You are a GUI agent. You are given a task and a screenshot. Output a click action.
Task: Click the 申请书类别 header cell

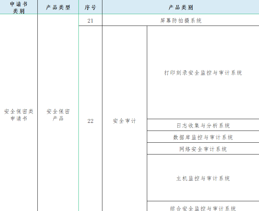19,7
